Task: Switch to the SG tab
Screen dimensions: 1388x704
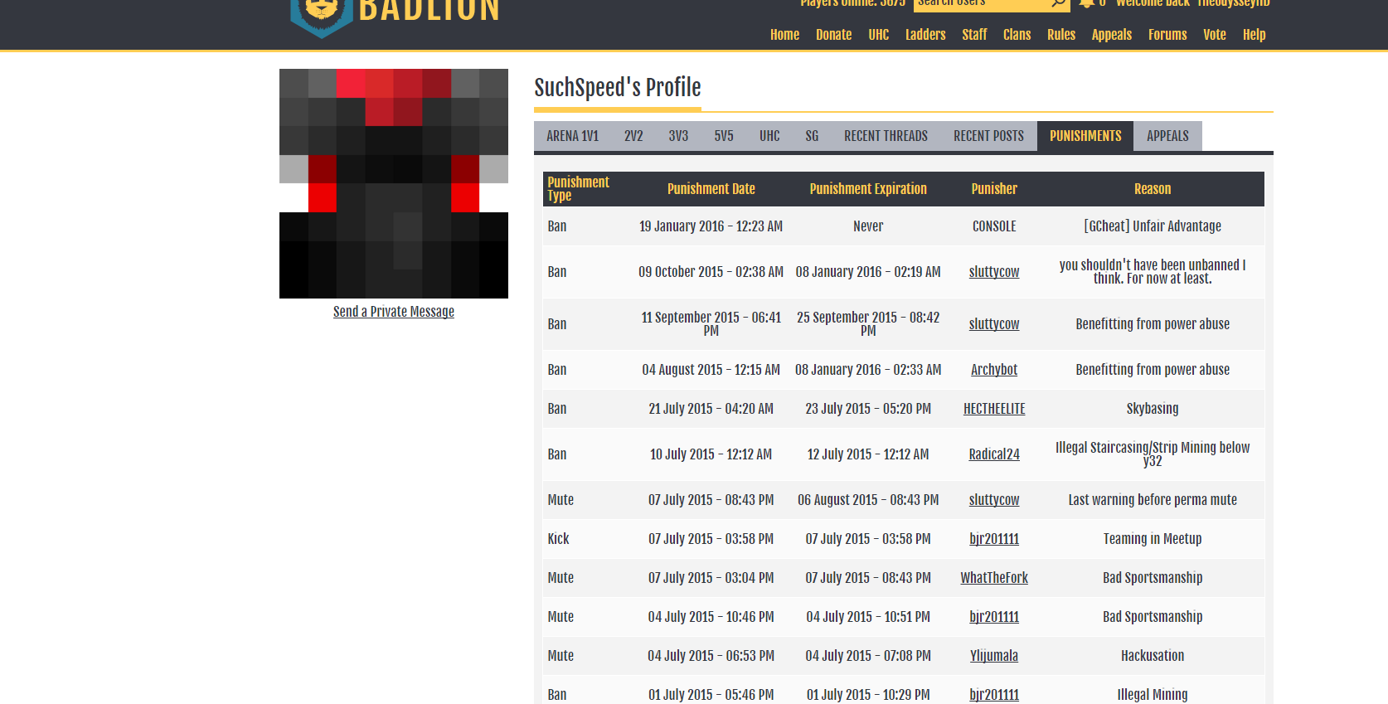Action: click(x=812, y=136)
